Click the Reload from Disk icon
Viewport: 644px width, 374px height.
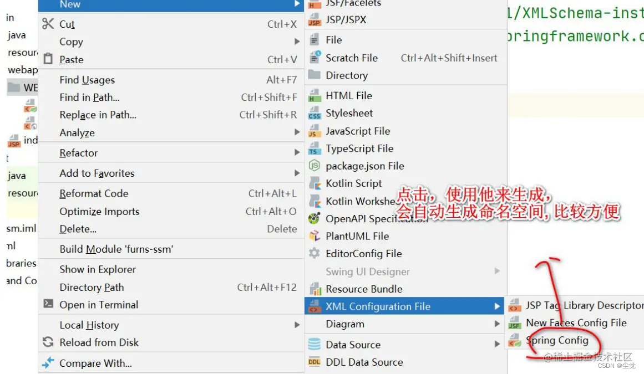click(48, 342)
